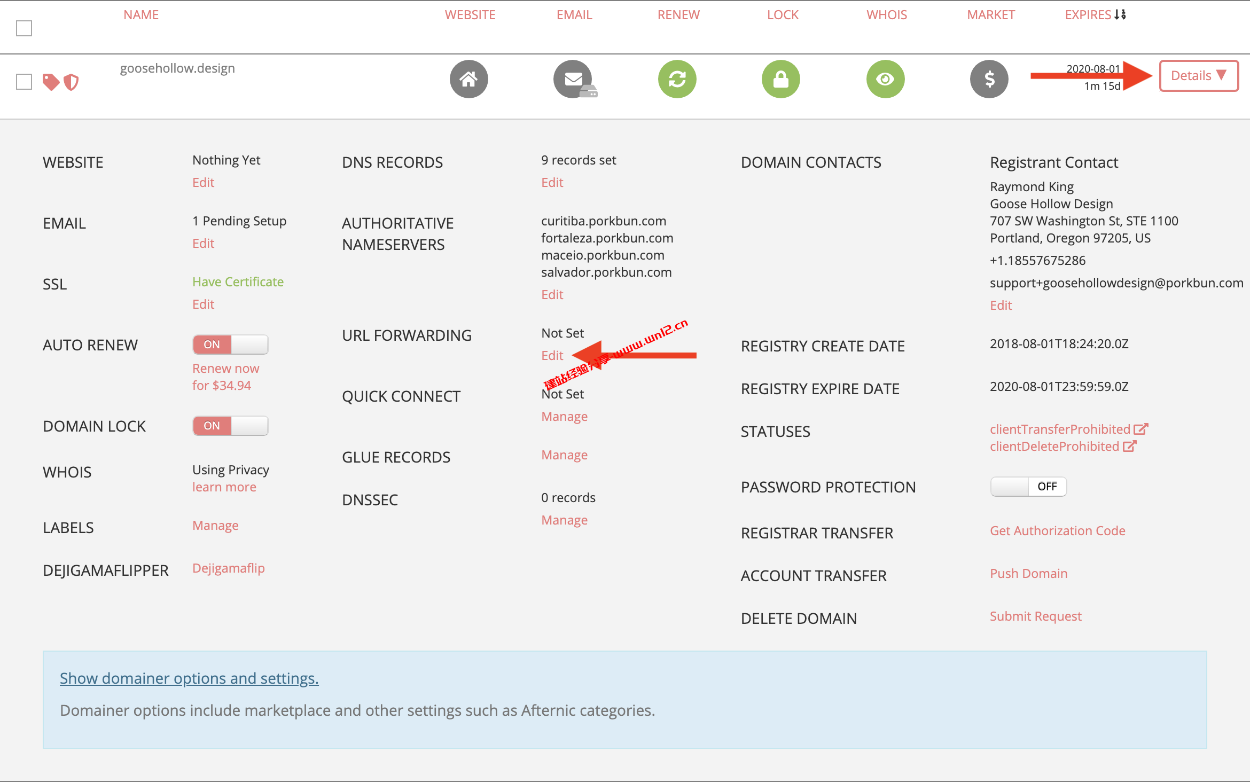Click the green Renew refresh icon
Screen dimensions: 1250x782
point(677,79)
